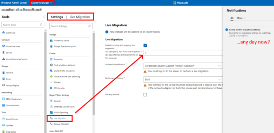
Task: Open Live Migration in settings list
Action: 60,118
